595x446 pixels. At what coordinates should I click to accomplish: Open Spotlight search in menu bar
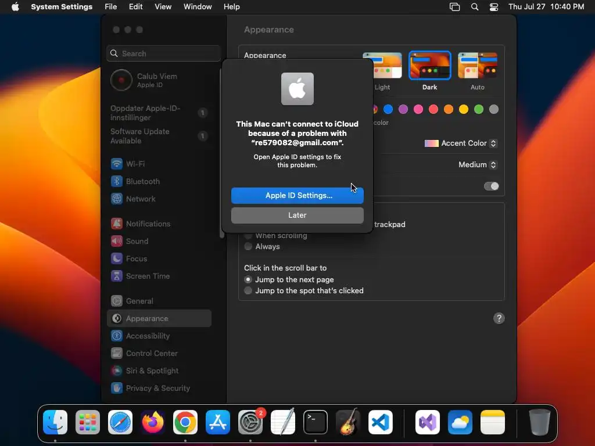click(x=475, y=7)
